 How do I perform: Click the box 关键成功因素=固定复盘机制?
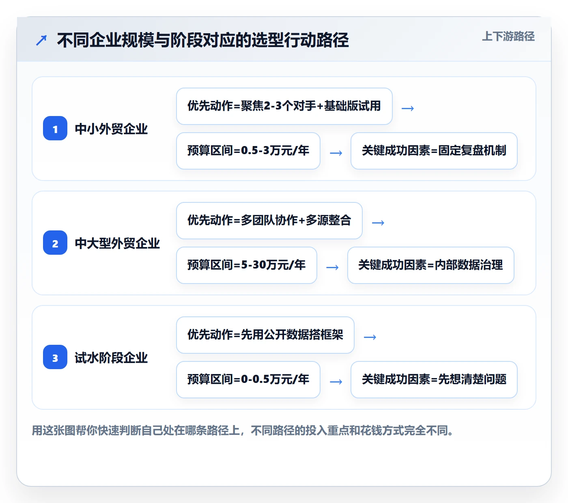click(434, 151)
